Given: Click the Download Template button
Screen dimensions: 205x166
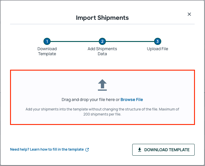Looking at the screenshot, I should click(163, 150).
